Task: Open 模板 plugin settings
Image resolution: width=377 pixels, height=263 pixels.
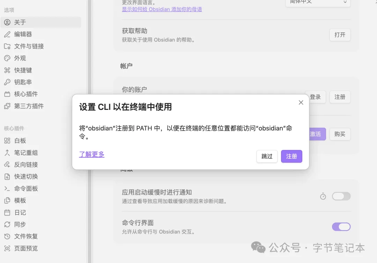Action: (41, 200)
